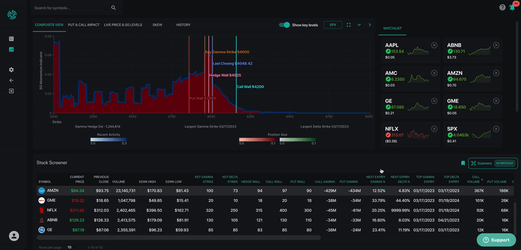Click the SPX symbol button
Image resolution: width=521 pixels, height=250 pixels.
(333, 25)
